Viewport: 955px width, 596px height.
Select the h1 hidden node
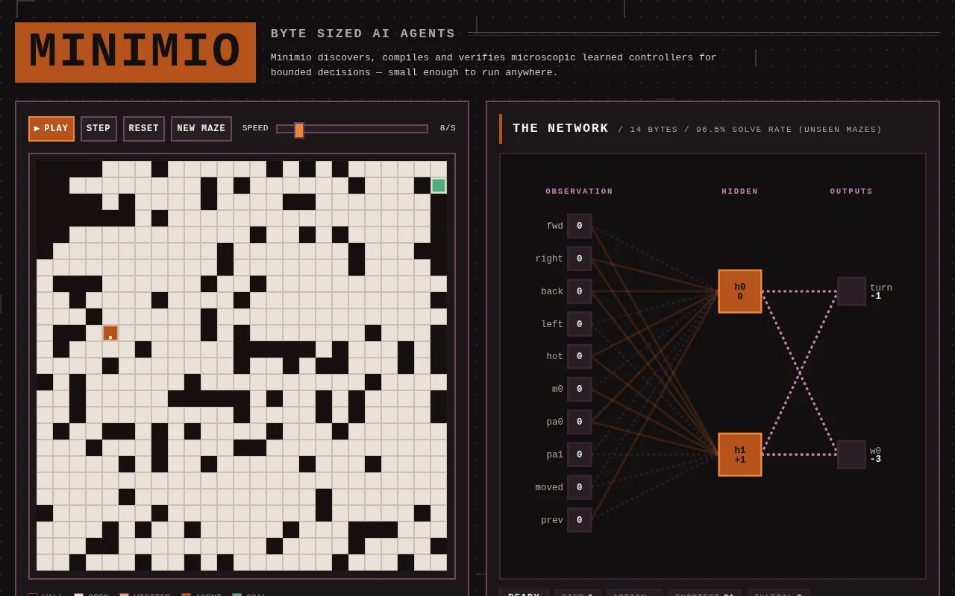740,454
